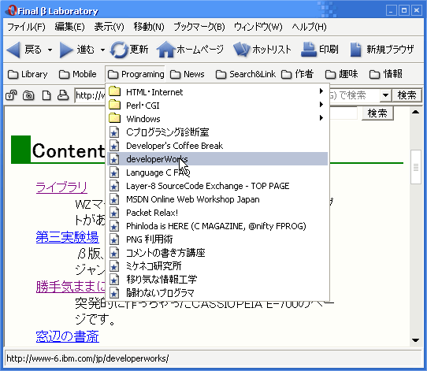Open the ヘルプ(H) menu

pos(309,27)
